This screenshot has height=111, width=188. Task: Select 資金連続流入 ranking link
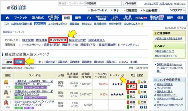97,40
